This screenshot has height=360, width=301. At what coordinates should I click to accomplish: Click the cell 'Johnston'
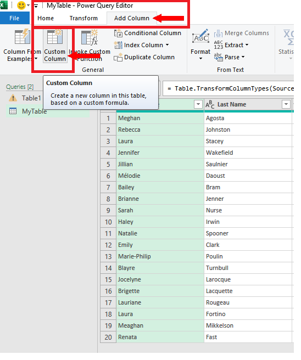pyautogui.click(x=248, y=130)
